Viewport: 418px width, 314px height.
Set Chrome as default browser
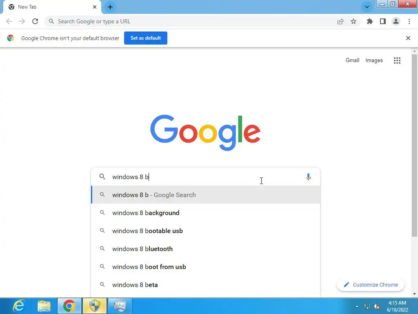pyautogui.click(x=146, y=38)
